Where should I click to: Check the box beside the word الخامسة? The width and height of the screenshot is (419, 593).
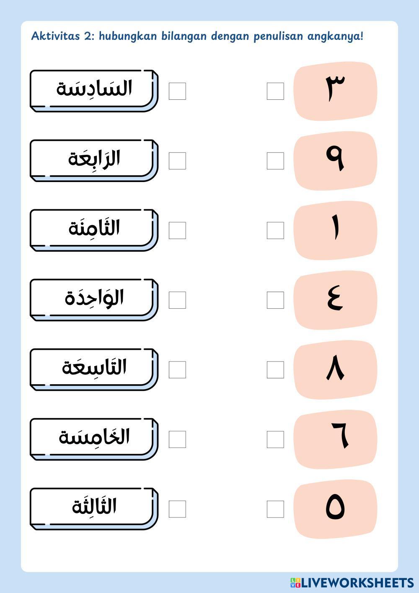(x=177, y=439)
